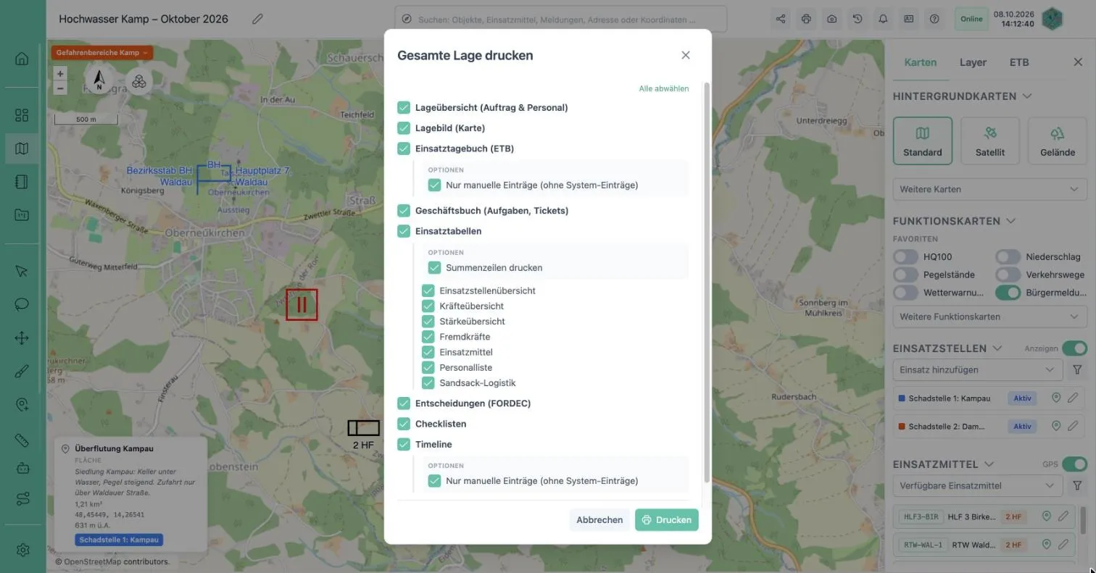Open the help question mark icon
This screenshot has height=573, width=1096.
pos(934,19)
